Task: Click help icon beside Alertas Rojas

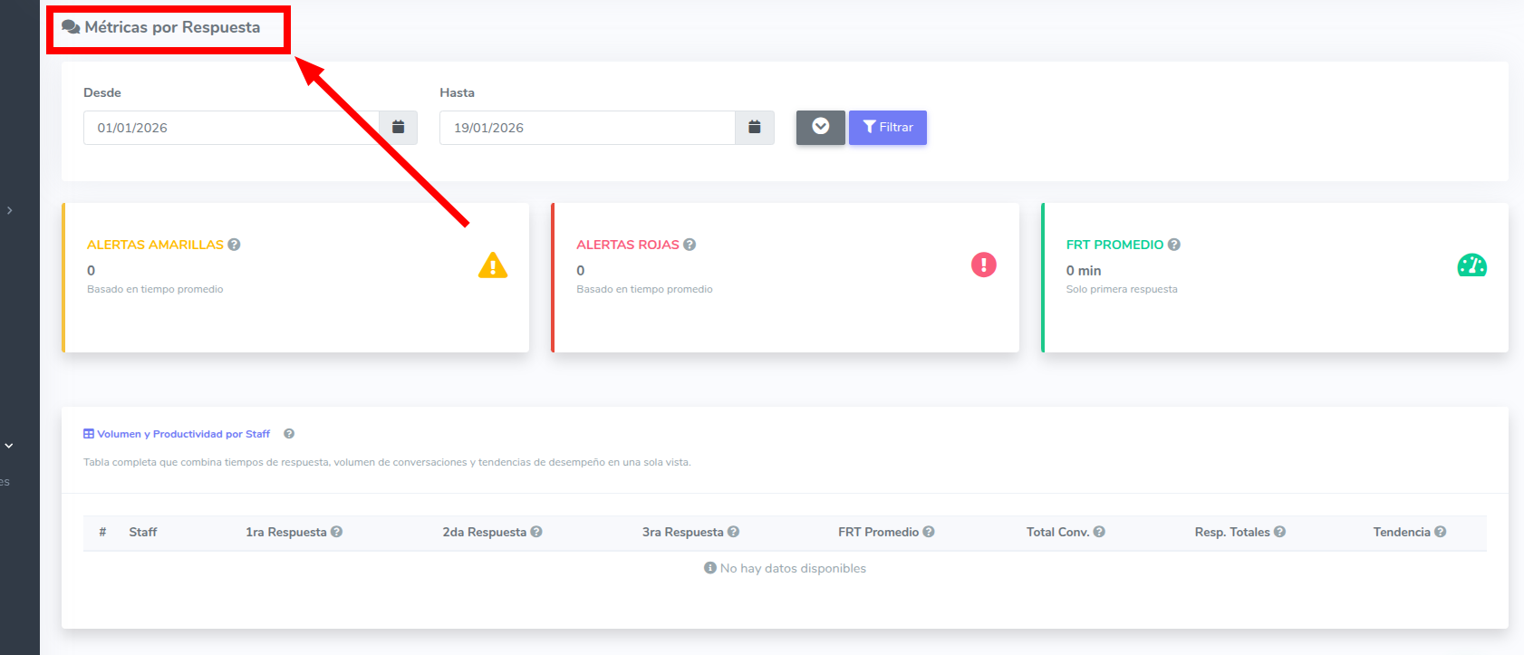Action: point(690,245)
